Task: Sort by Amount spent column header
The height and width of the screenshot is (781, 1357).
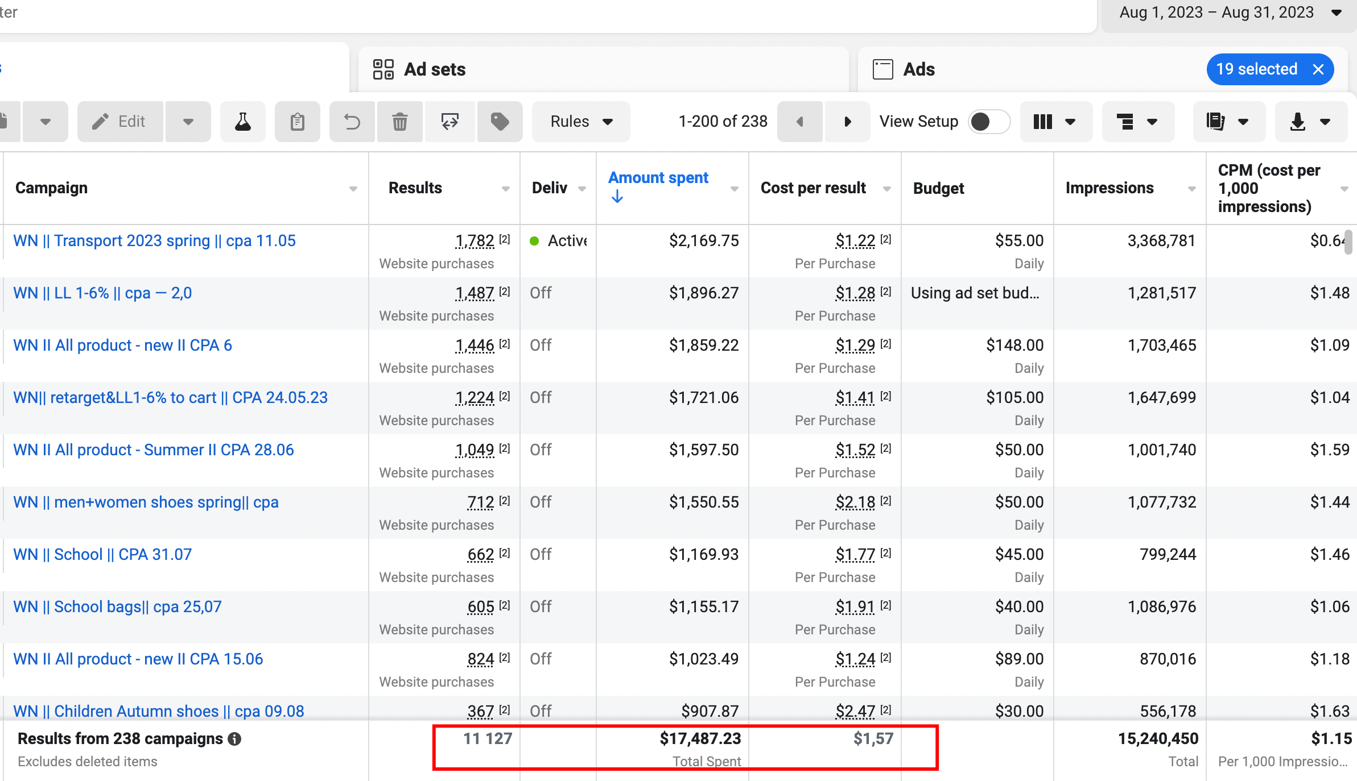Action: tap(658, 178)
